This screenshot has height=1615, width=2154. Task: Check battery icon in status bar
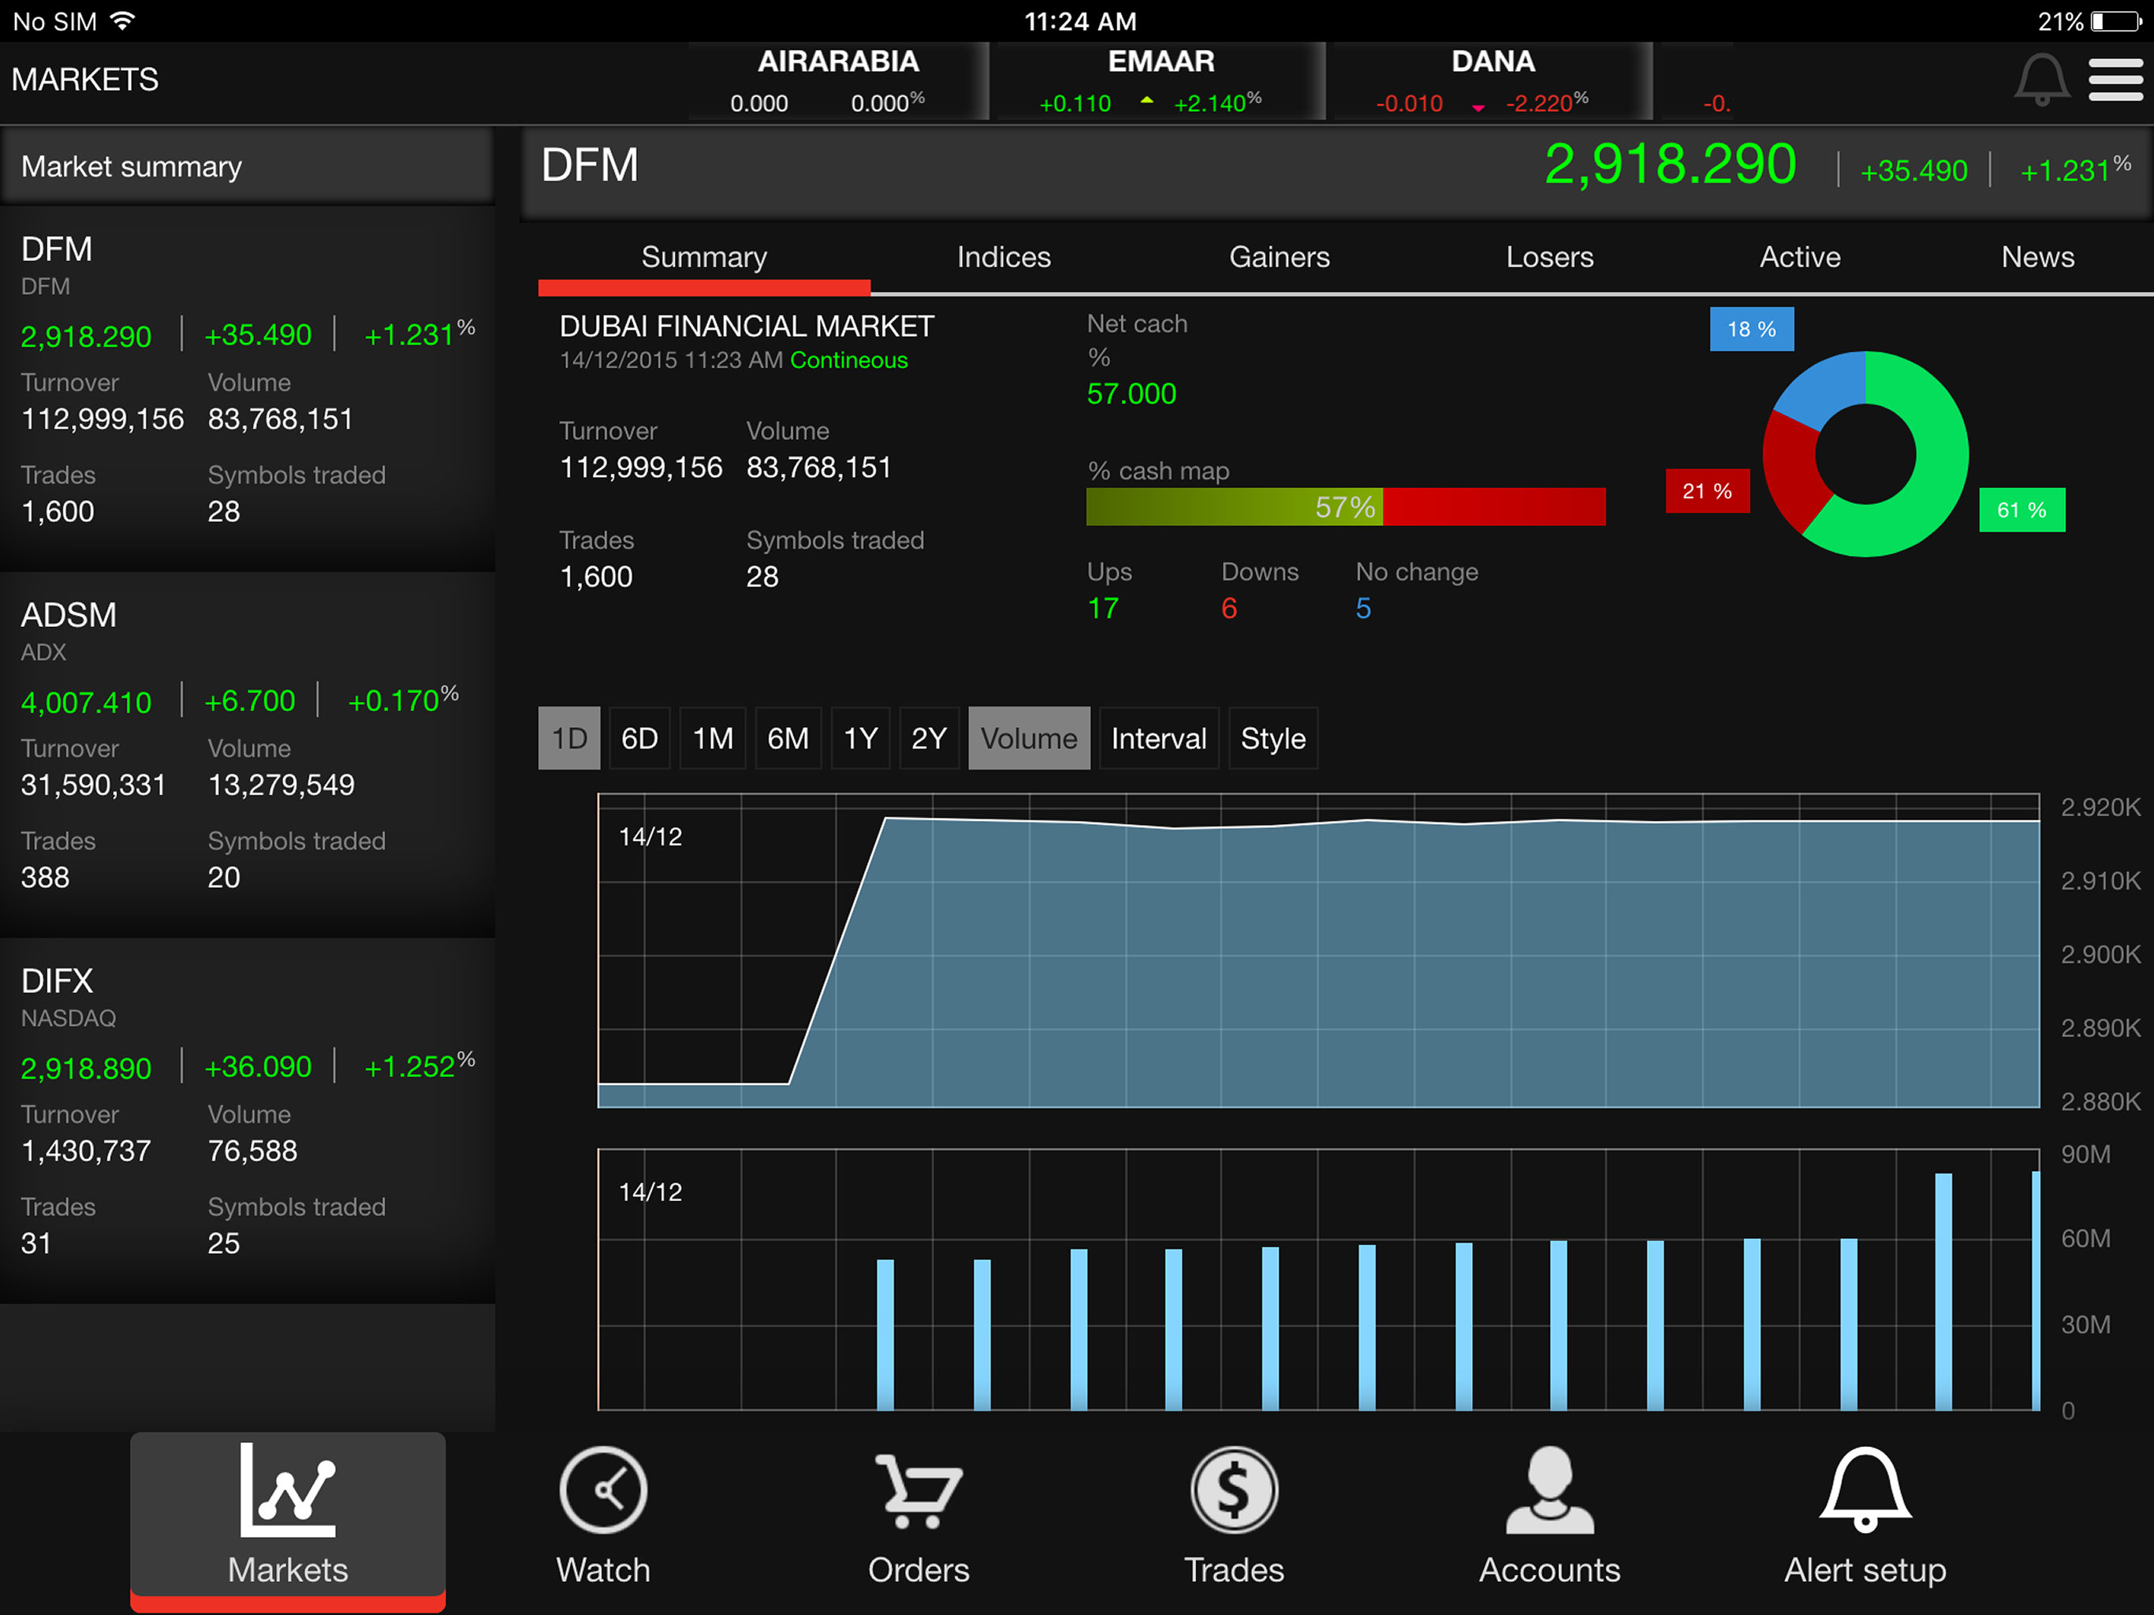[x=2117, y=21]
